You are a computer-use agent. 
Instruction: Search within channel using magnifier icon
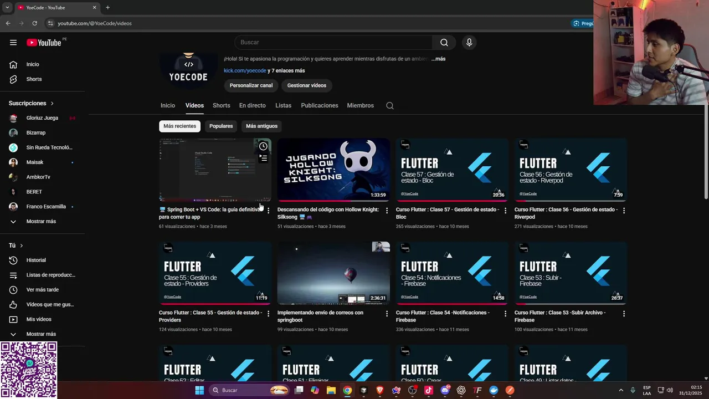[390, 106]
